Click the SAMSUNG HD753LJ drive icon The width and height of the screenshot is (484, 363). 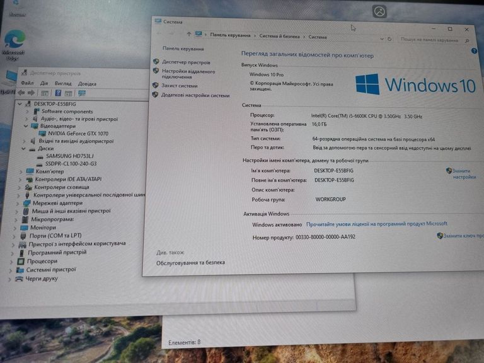tap(40, 156)
